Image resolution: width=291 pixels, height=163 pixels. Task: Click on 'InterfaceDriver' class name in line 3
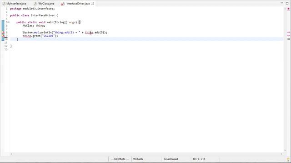(43, 15)
